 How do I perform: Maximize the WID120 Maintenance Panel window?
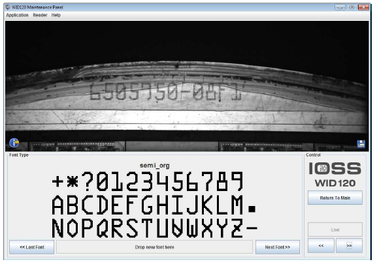coord(352,7)
